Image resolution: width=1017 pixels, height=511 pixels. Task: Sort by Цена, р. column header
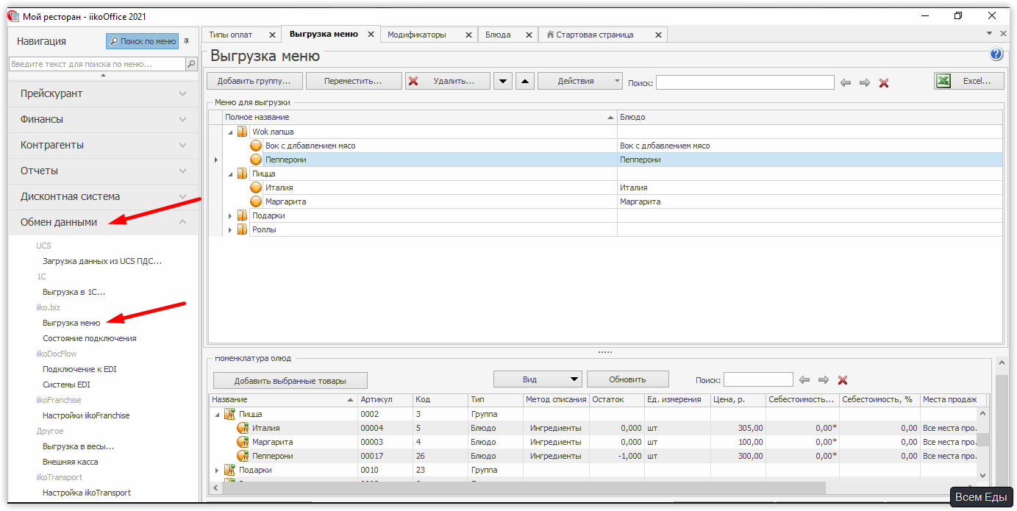[738, 399]
